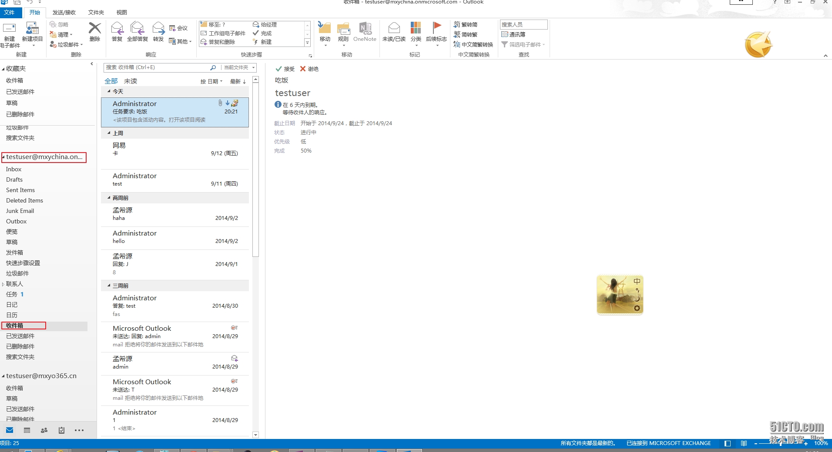Toggle sort order Newest (最新) arrow
832x452 pixels.
(x=238, y=81)
